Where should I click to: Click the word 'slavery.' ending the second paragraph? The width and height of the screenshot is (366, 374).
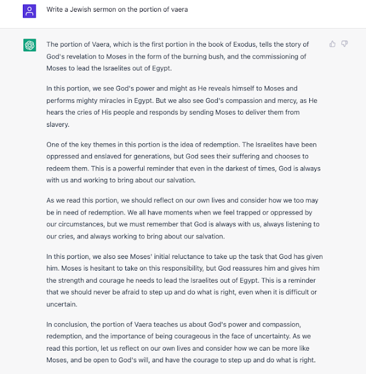pyautogui.click(x=58, y=124)
